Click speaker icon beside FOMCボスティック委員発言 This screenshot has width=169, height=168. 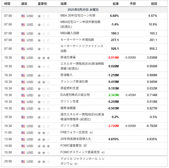(103, 152)
